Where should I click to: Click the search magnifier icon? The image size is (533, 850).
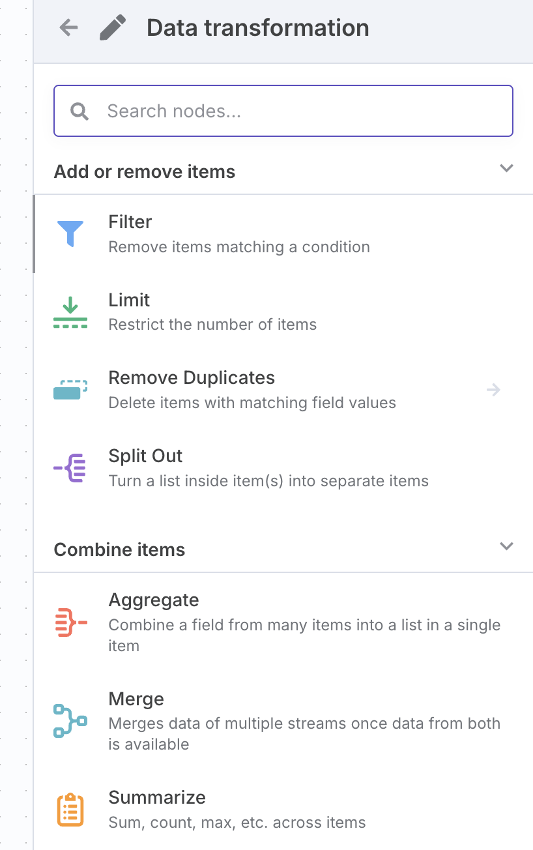[x=79, y=111]
